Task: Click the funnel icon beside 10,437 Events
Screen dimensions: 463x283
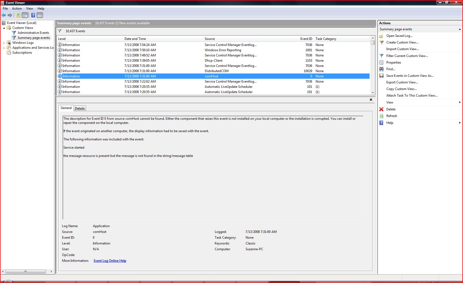Action: (x=60, y=31)
